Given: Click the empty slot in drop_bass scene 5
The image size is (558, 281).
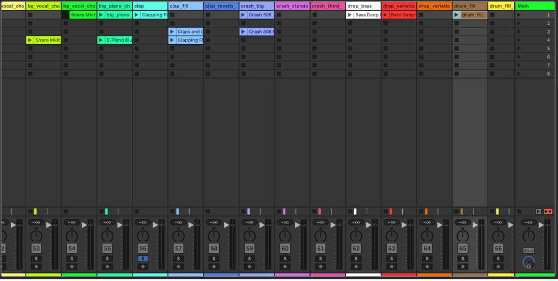Looking at the screenshot, I should pyautogui.click(x=363, y=48).
